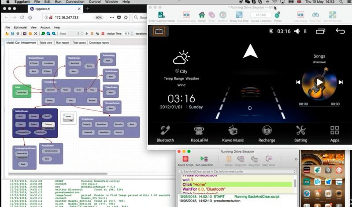The height and width of the screenshot is (207, 352).
Task: Click the address bar showing 172.16.247.133
Action: (86, 18)
